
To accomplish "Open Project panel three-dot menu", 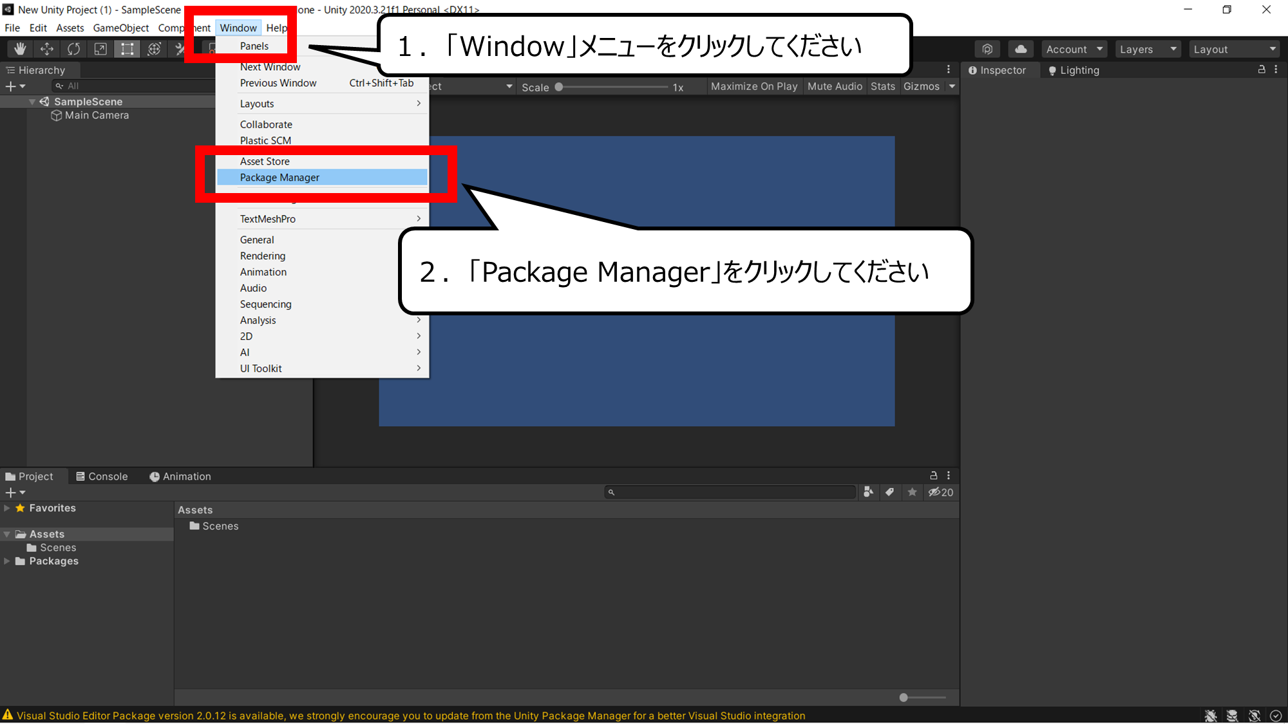I will point(949,476).
